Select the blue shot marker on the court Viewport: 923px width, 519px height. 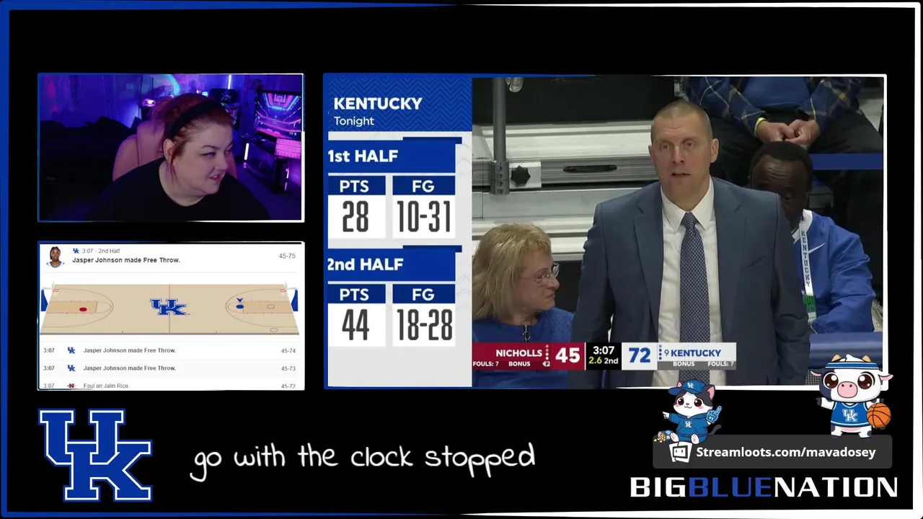coord(239,306)
